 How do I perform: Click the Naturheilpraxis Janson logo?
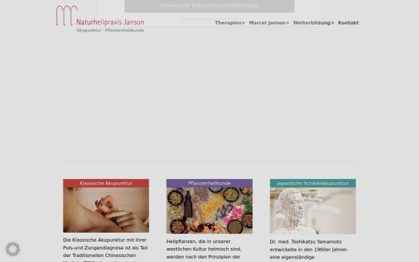[x=100, y=19]
